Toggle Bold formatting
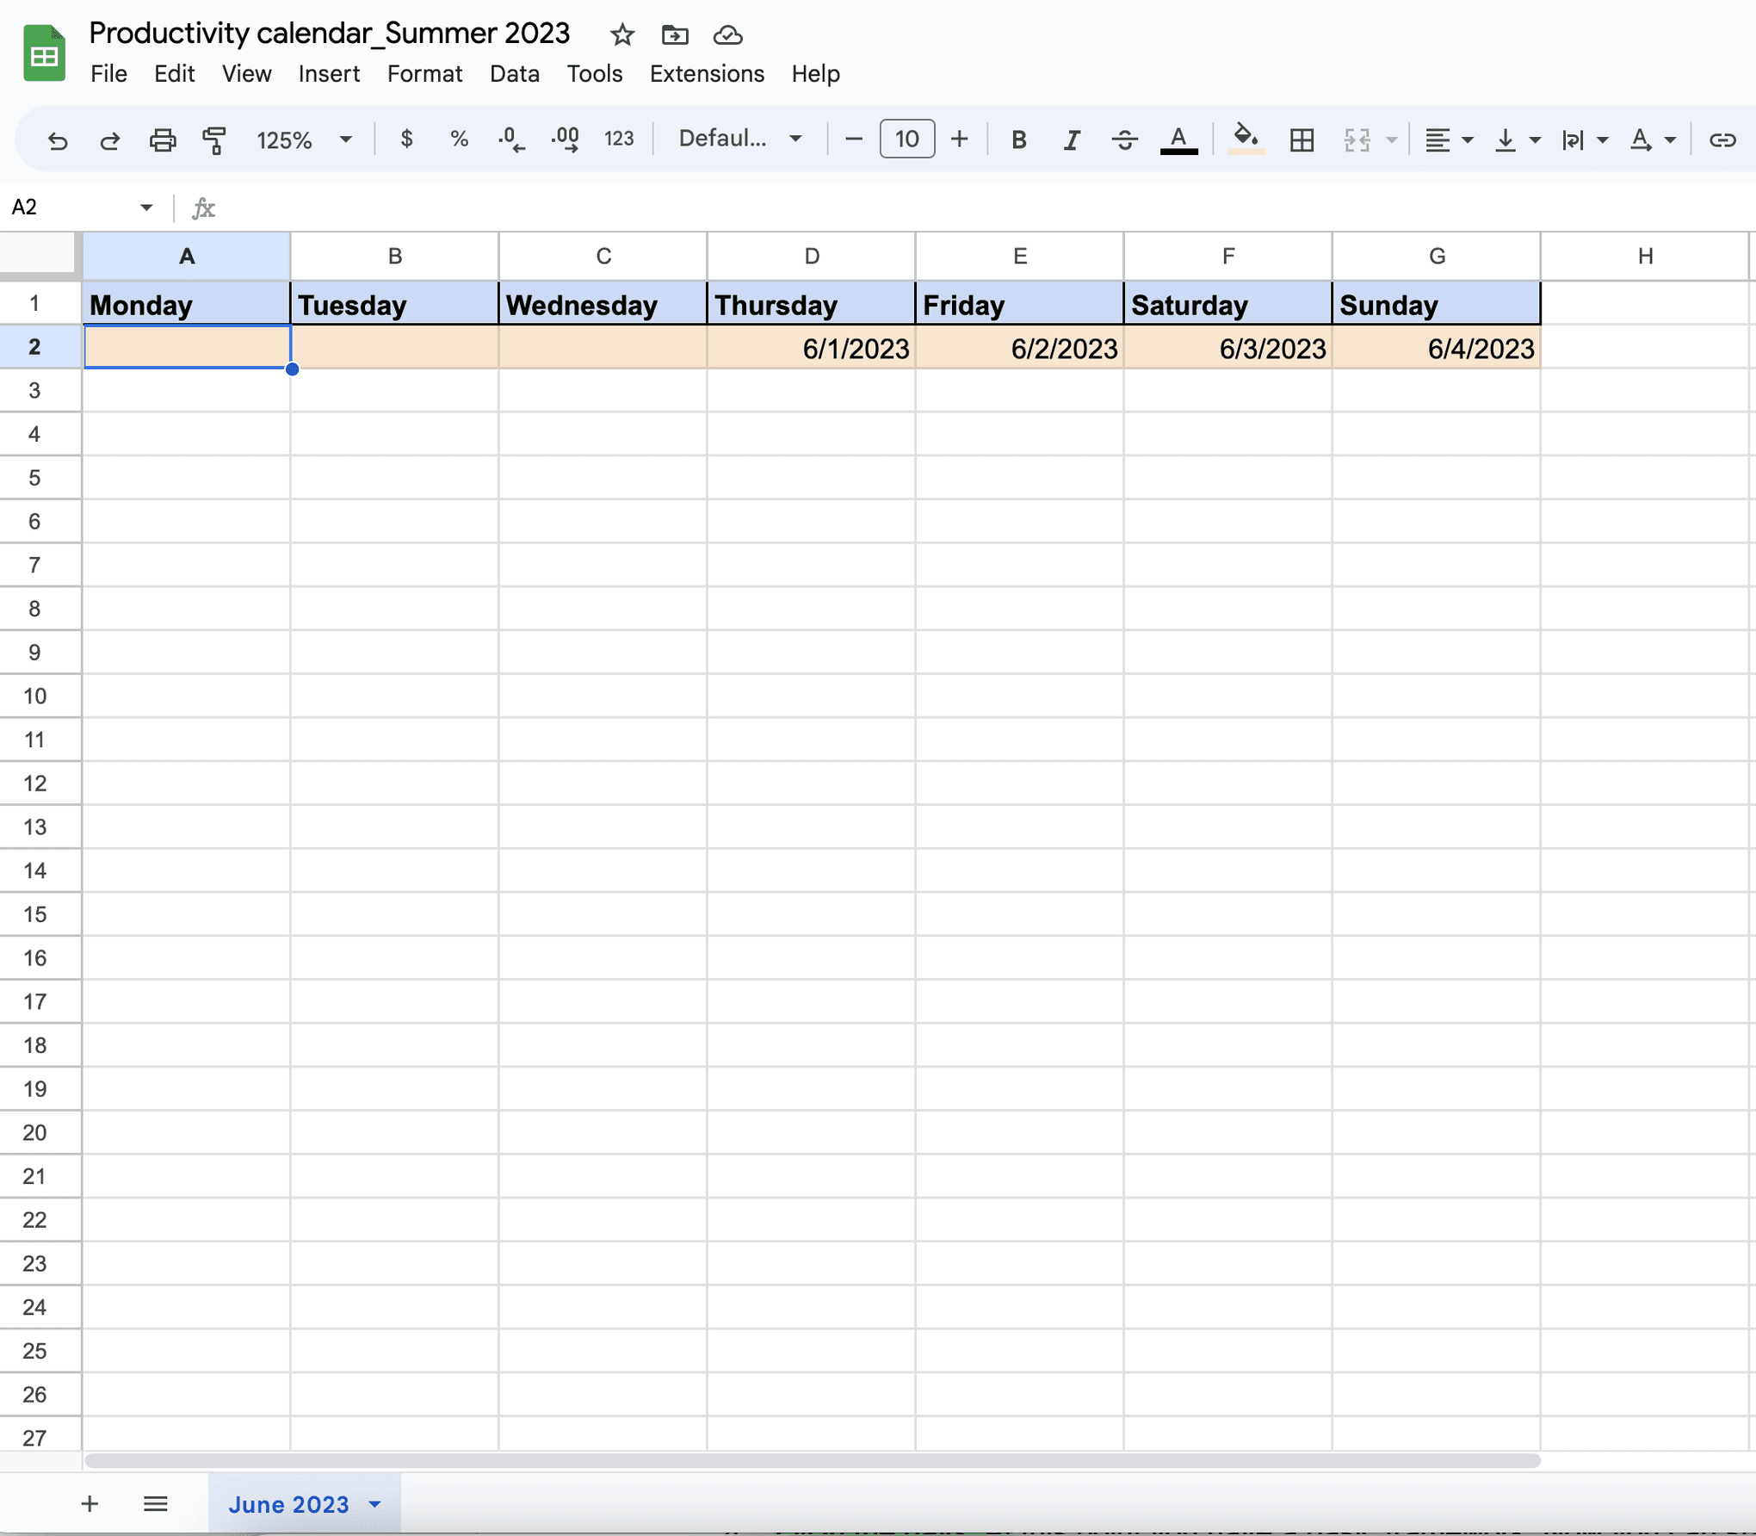Screen dimensions: 1756x1536 click(x=1018, y=139)
